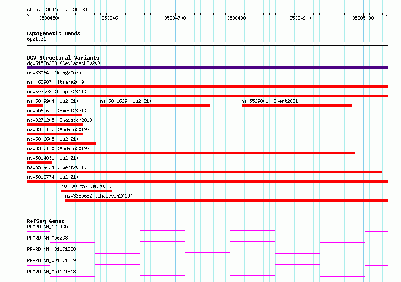Screen dimensions: 401x282
Task: Click the long red nsv3387170 bar
Action: coord(191,153)
